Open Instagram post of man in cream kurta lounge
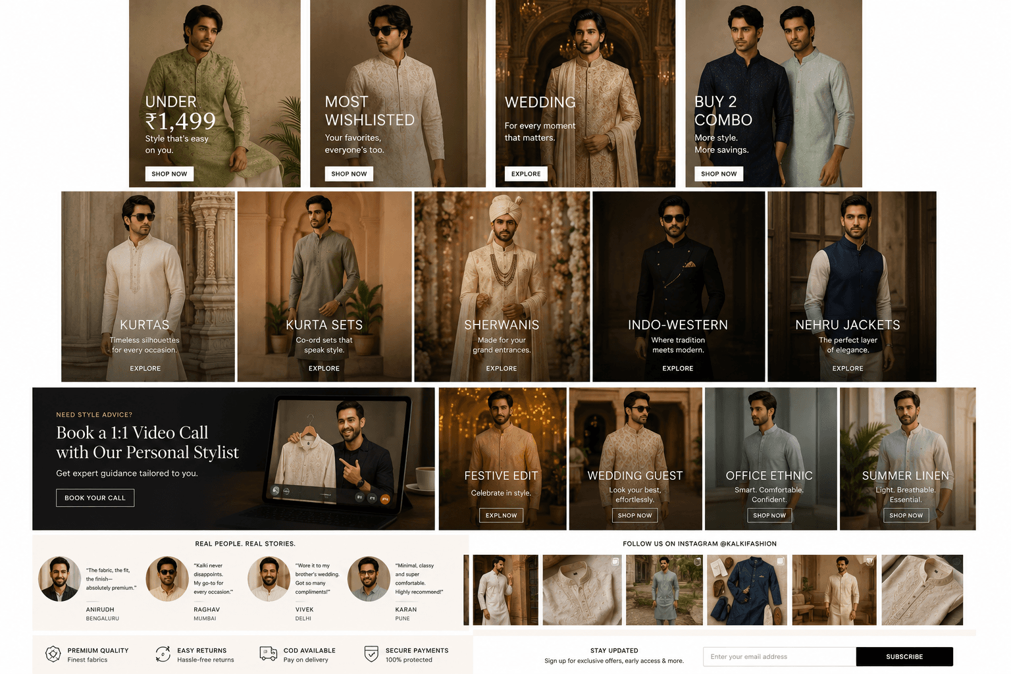 tap(835, 590)
